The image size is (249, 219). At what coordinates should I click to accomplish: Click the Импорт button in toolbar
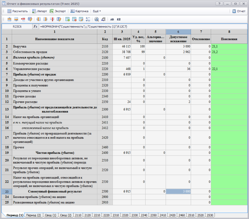(40, 11)
